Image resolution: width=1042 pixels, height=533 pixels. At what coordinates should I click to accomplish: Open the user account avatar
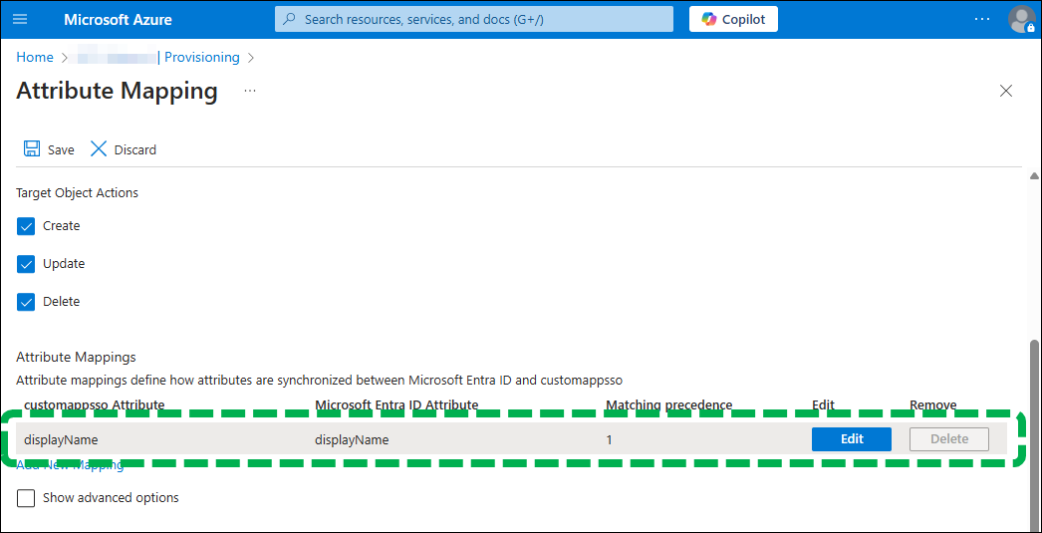[x=1021, y=19]
